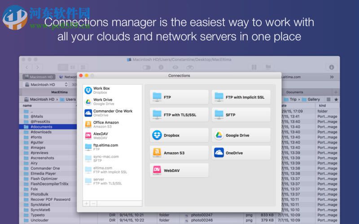Choose FTP with Implicit SSL connection

pos(241,97)
